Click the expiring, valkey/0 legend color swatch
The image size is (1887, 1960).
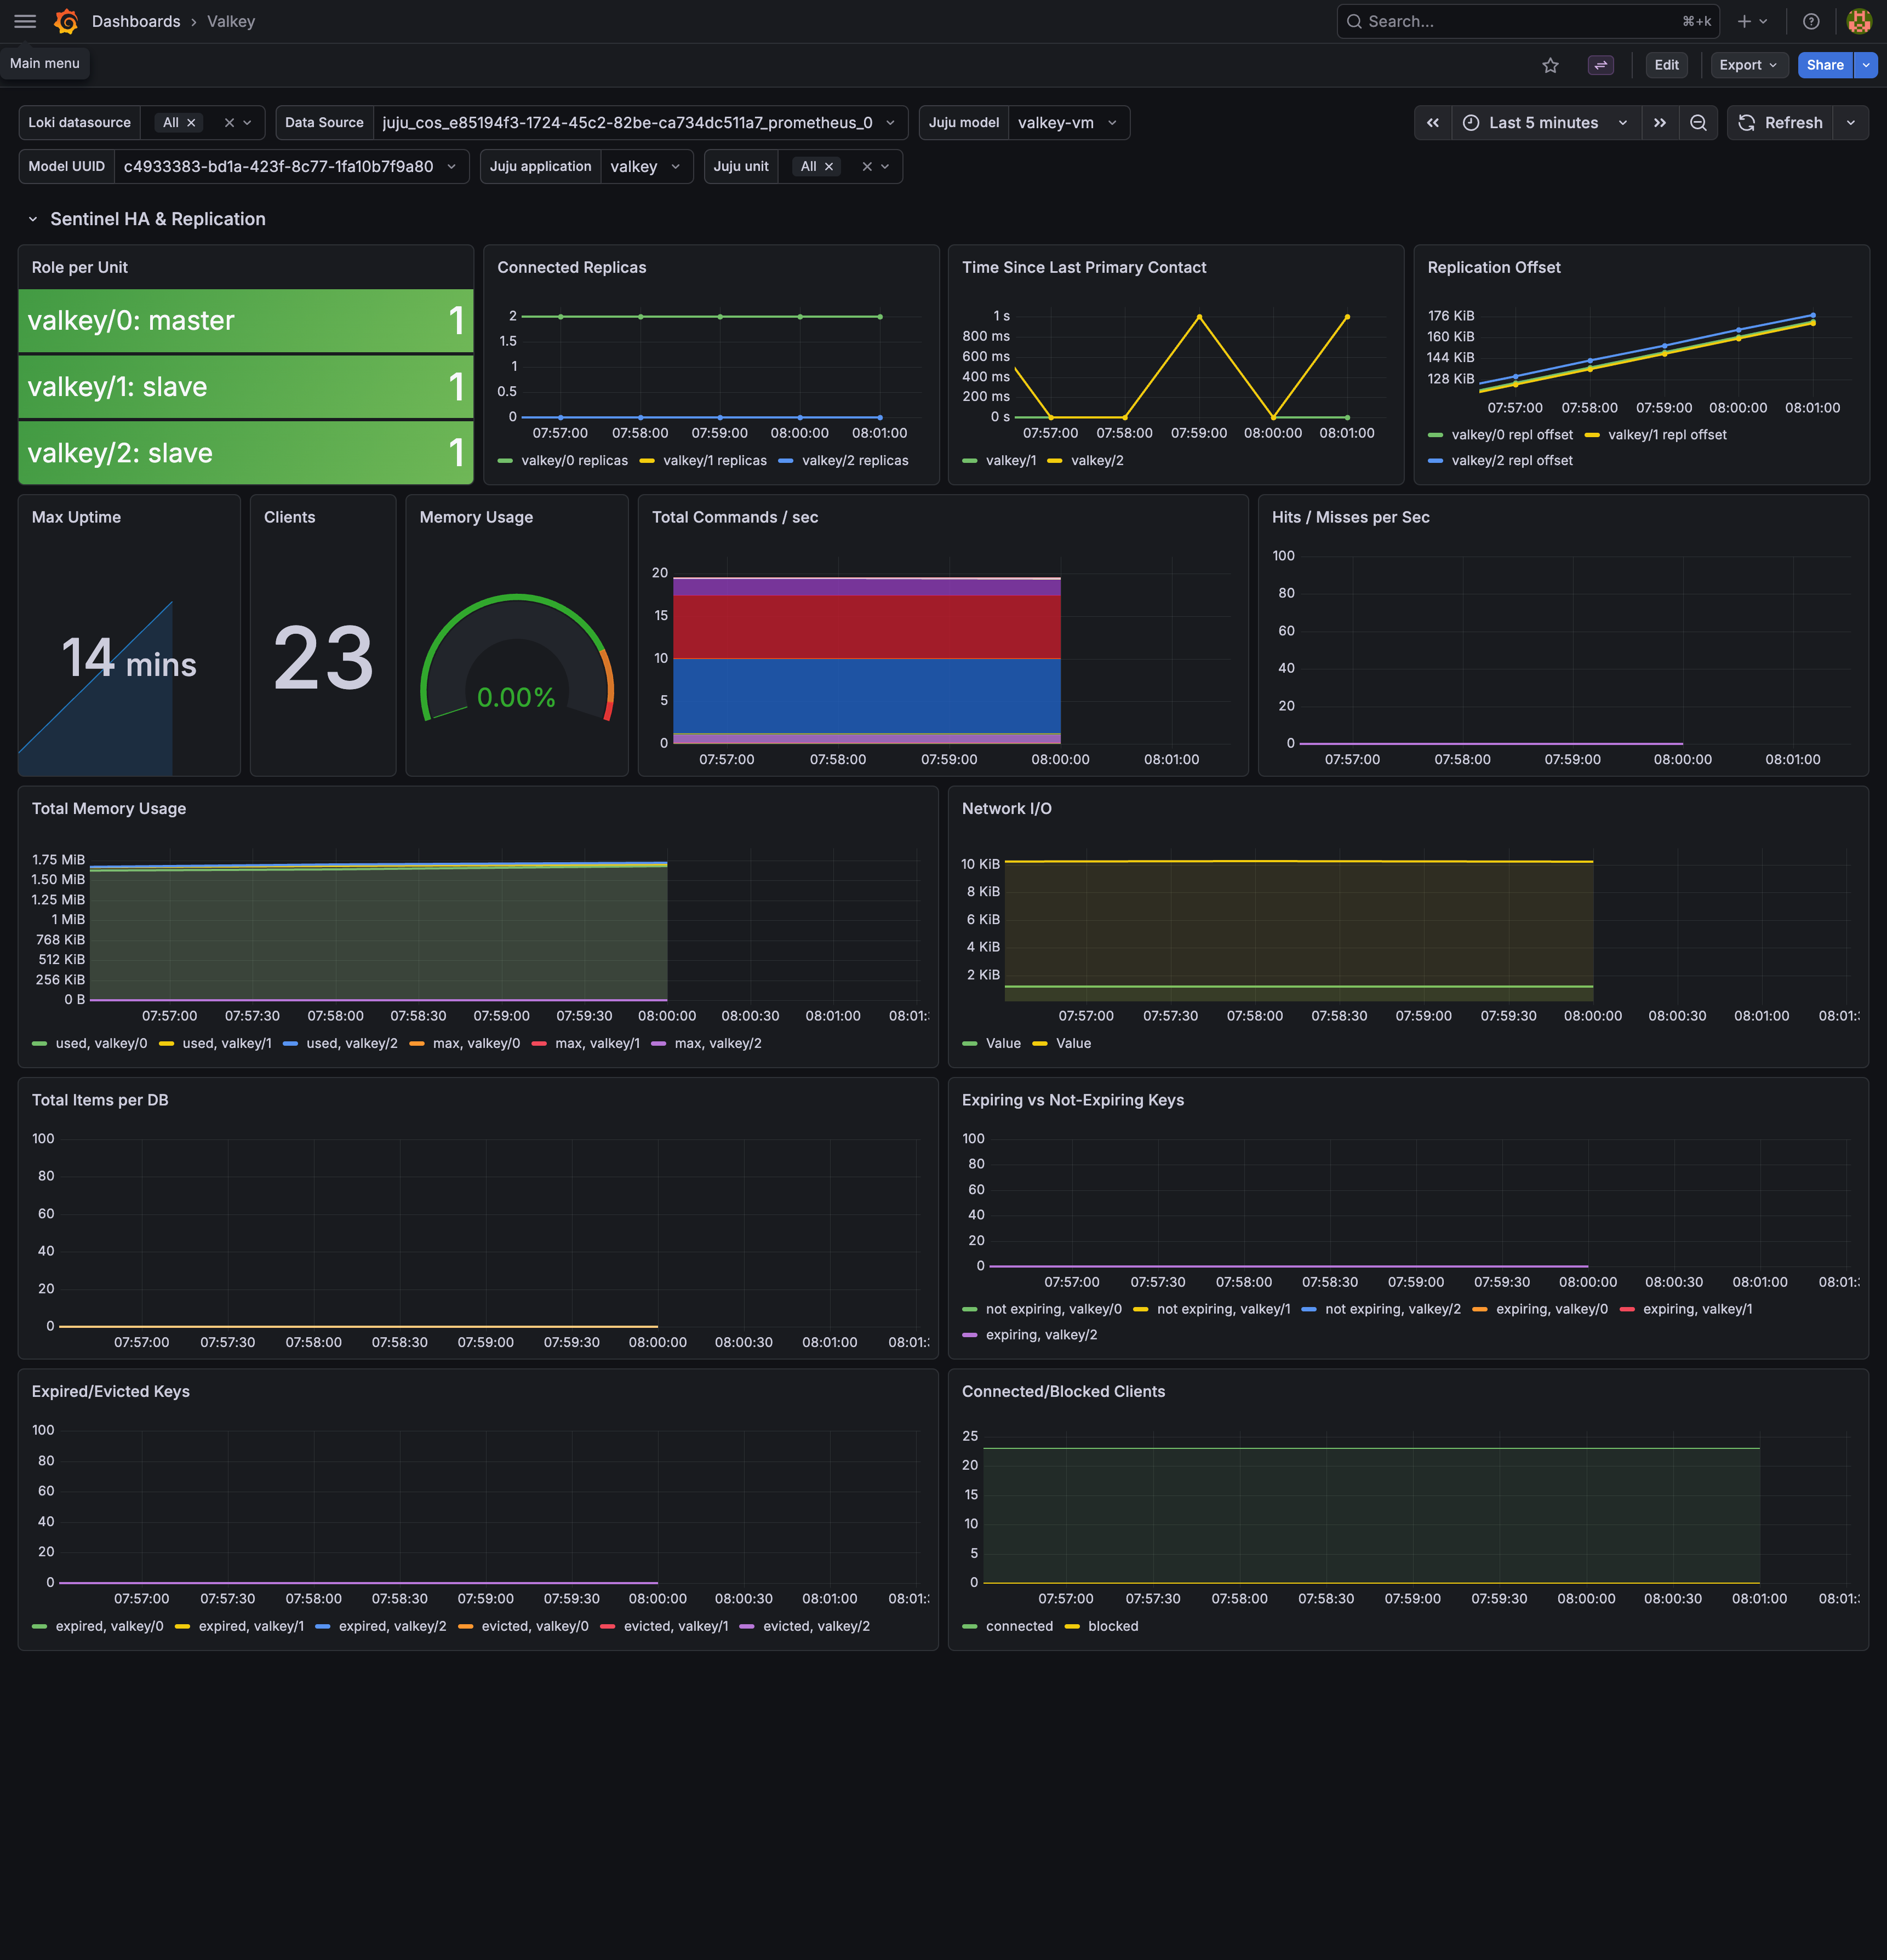[x=1480, y=1310]
